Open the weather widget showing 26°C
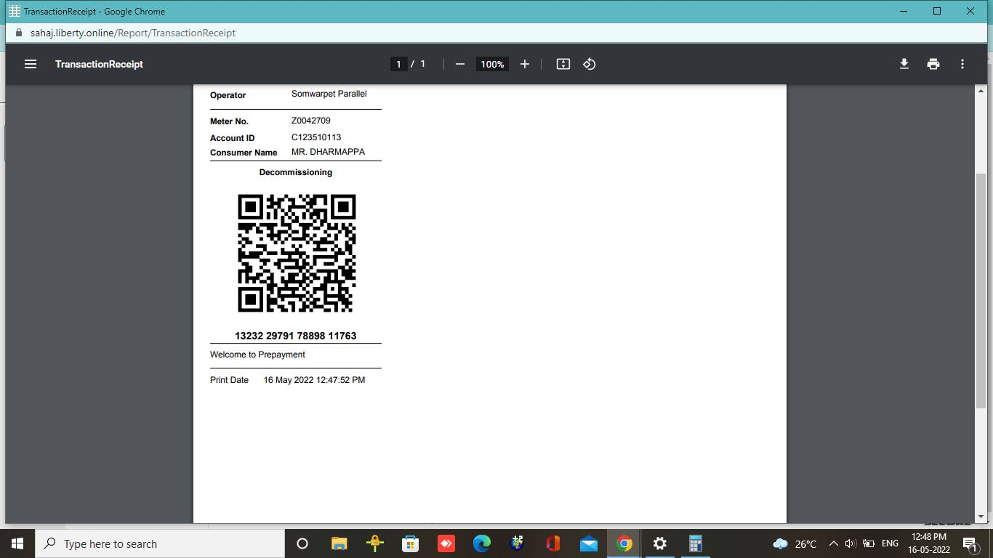The width and height of the screenshot is (993, 558). coord(795,543)
